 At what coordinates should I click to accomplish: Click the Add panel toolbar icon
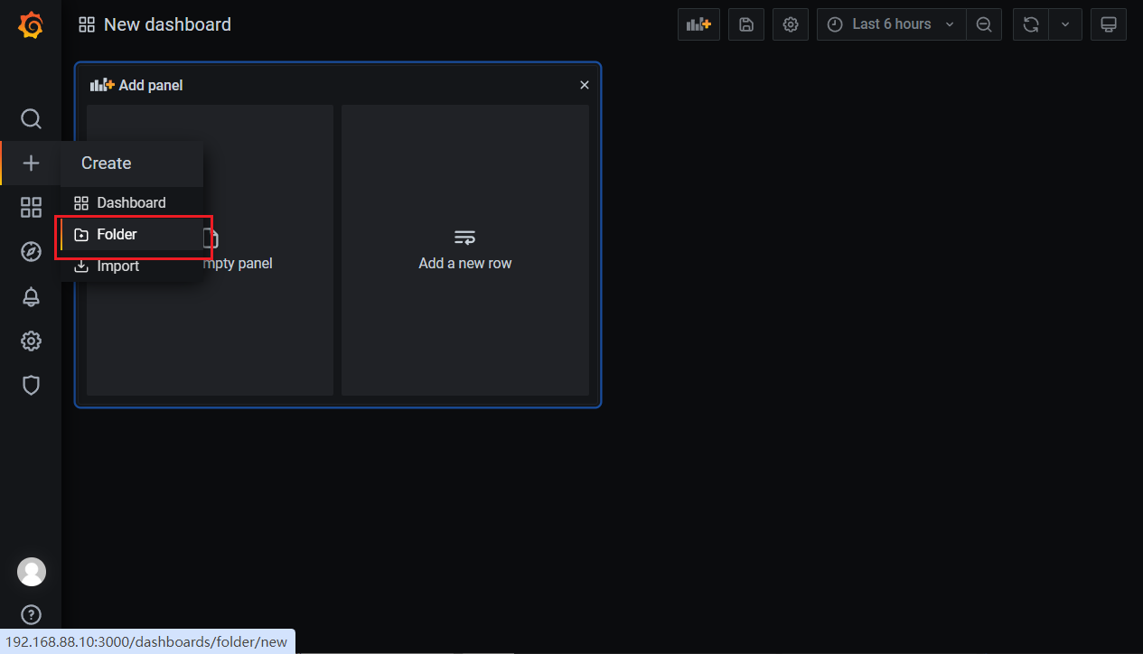point(698,24)
